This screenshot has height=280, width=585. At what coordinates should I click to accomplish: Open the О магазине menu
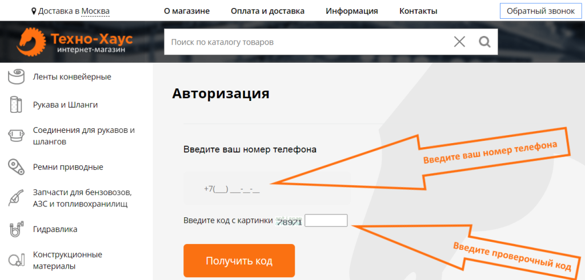(x=186, y=11)
